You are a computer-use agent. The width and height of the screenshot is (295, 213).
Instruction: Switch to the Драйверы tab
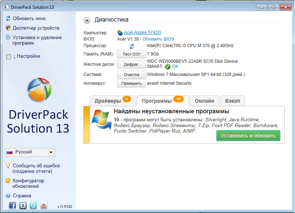pyautogui.click(x=113, y=101)
